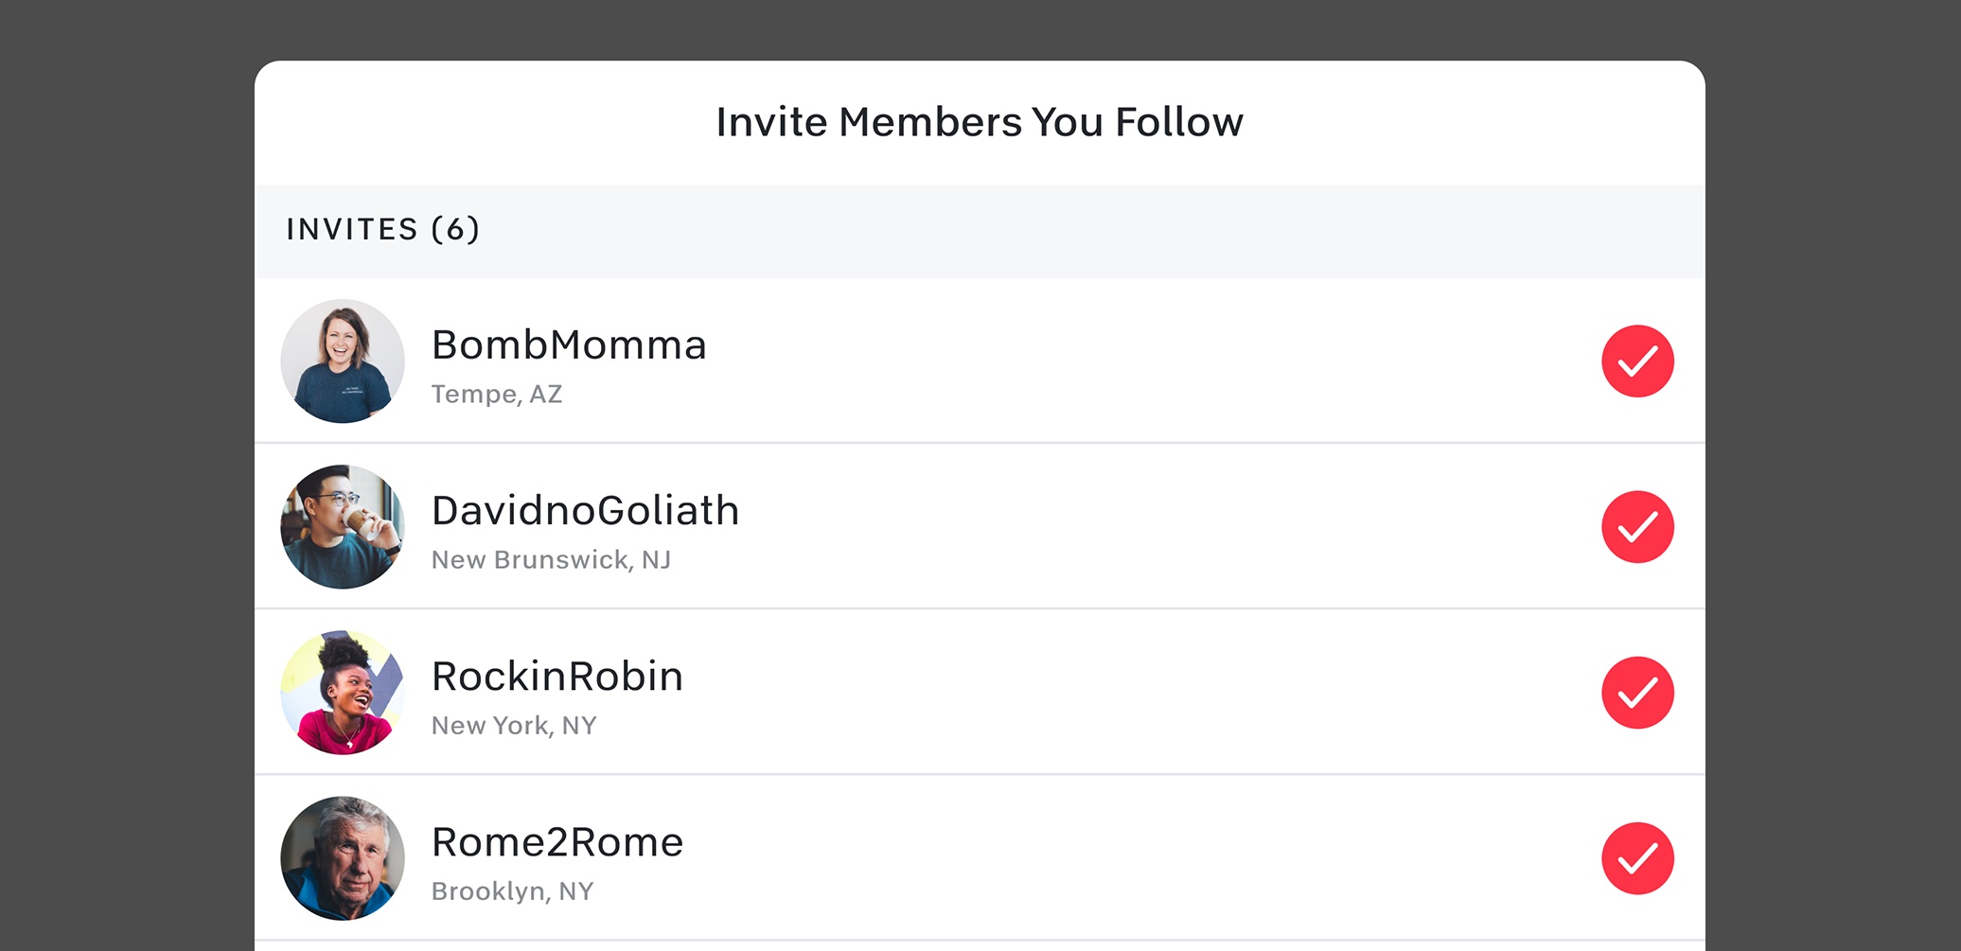
Task: Toggle RockinRobin's invite checkmark off
Action: click(x=1637, y=693)
